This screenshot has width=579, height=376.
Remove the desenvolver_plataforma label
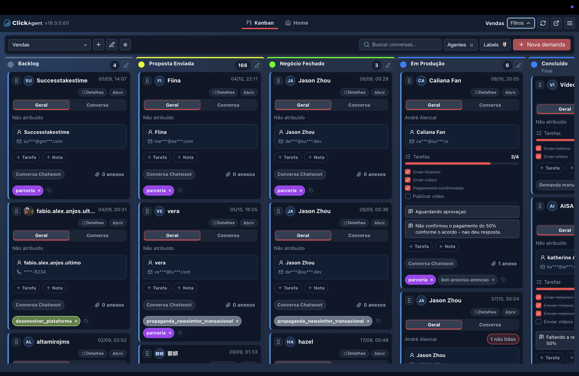76,321
